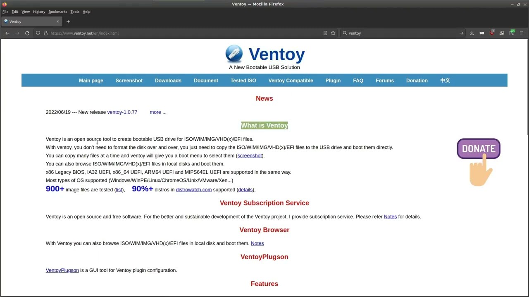Click the extension icon left of the green 'on' badge
This screenshot has height=297, width=529.
[502, 33]
